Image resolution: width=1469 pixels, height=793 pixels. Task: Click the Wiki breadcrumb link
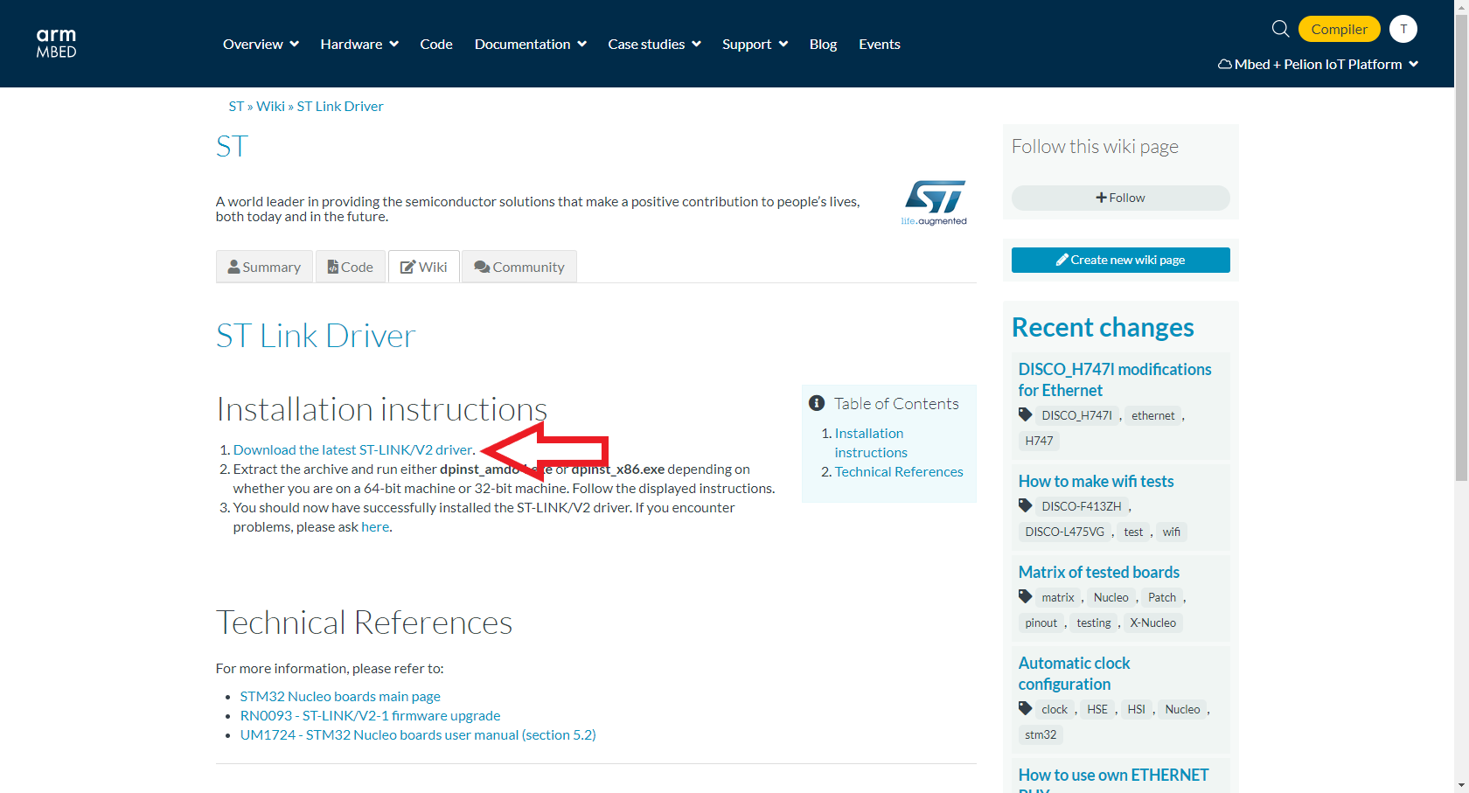click(270, 106)
